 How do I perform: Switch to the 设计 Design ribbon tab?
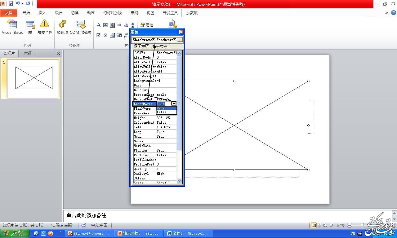(x=58, y=13)
